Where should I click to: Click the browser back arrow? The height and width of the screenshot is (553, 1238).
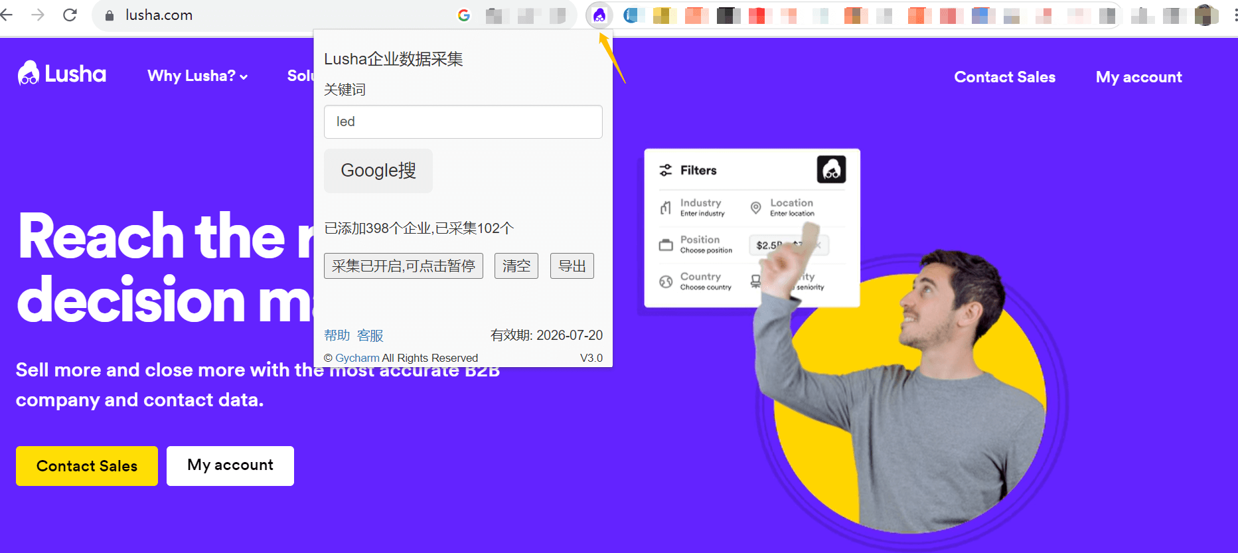click(x=7, y=15)
